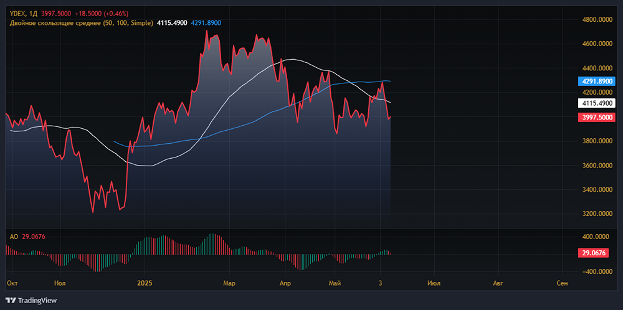Open the Двойное скользящее среднее indicator legend
Image resolution: width=623 pixels, height=310 pixels.
tap(82, 24)
